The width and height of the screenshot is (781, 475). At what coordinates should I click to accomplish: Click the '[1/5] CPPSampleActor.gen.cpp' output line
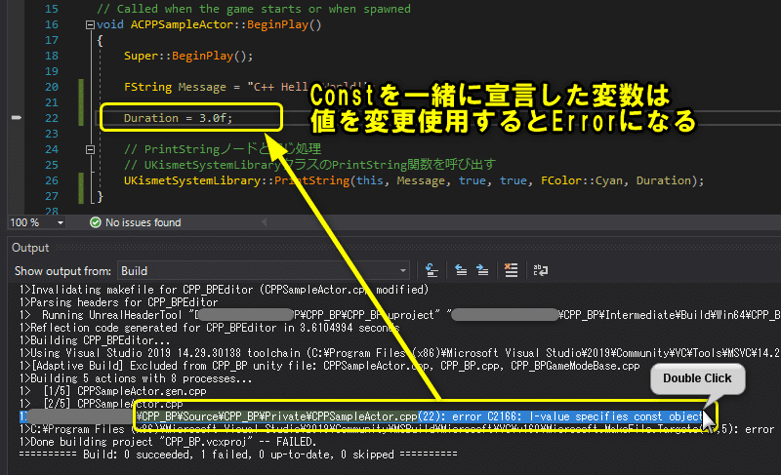[x=112, y=391]
